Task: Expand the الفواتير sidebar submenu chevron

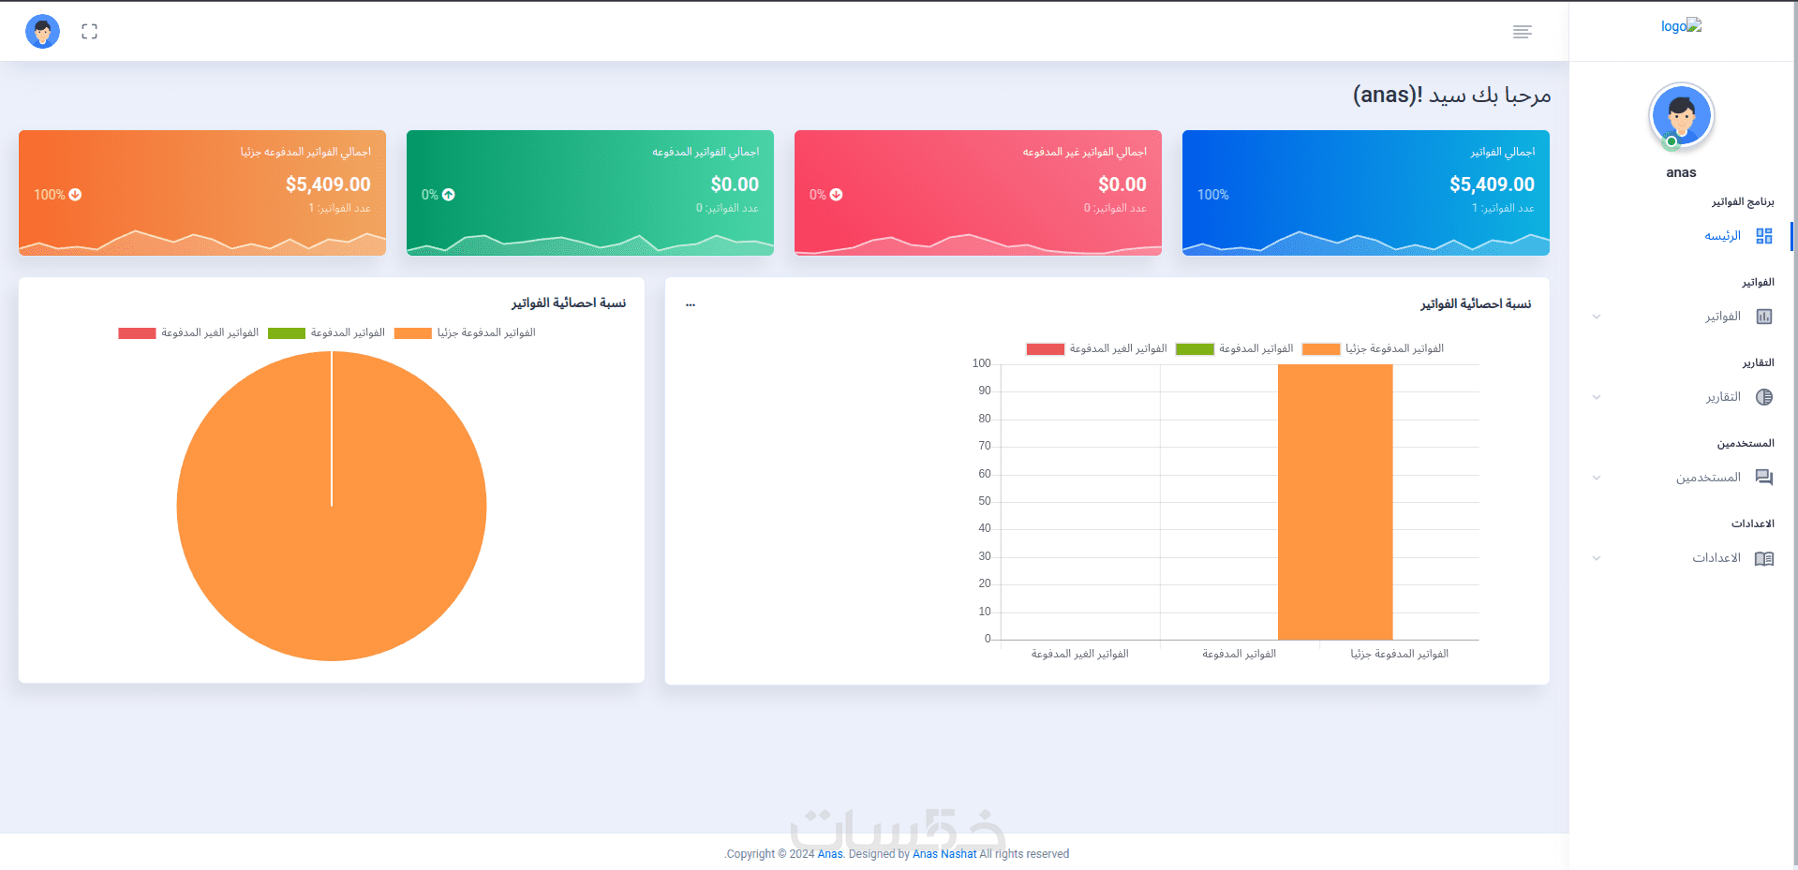Action: pos(1597,317)
